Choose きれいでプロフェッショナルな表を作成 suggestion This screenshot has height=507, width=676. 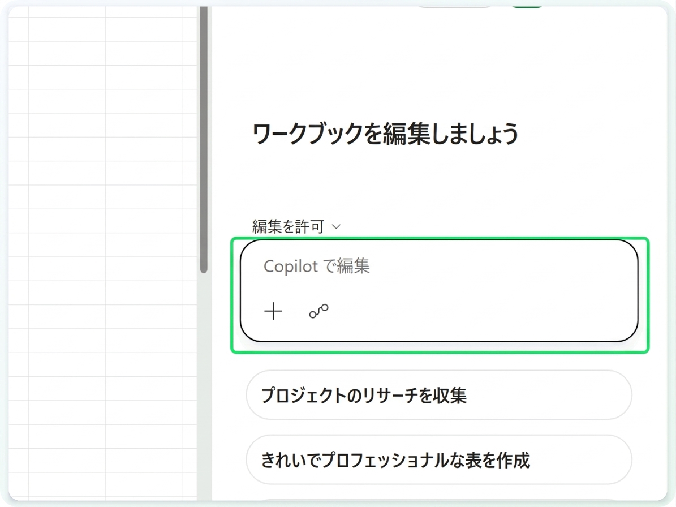pyautogui.click(x=439, y=459)
